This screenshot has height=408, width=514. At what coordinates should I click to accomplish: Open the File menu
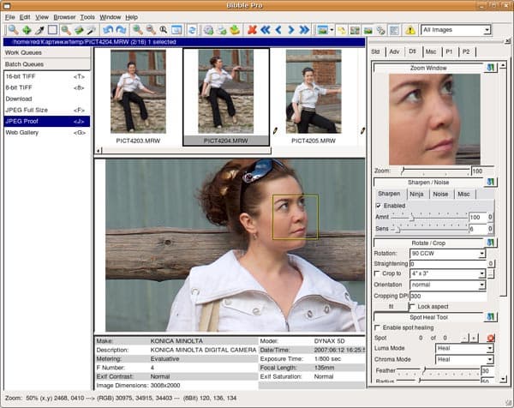(9, 17)
